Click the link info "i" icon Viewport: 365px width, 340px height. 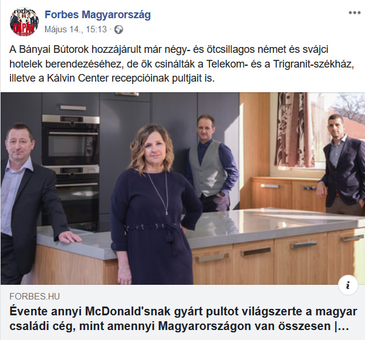348,285
